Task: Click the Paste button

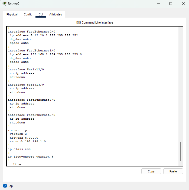Action: click(173, 171)
